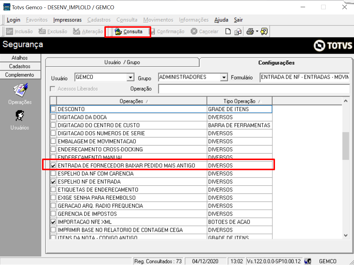Check EXIGE SENHA PARA REEMBOLSO checkbox

click(x=53, y=198)
